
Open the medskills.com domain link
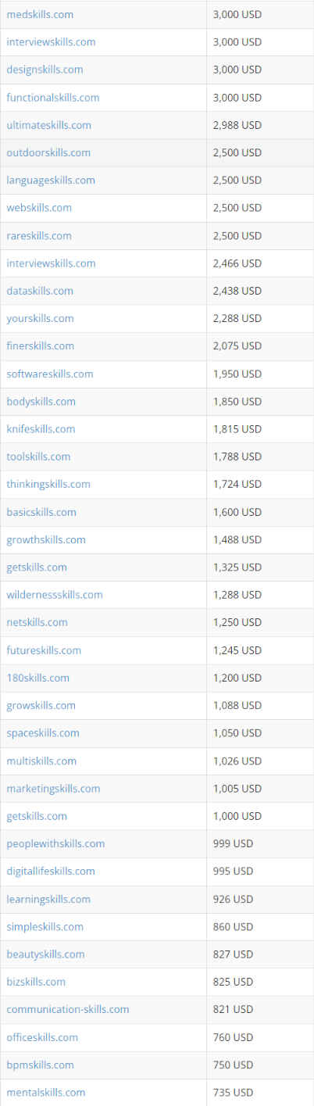click(x=41, y=15)
